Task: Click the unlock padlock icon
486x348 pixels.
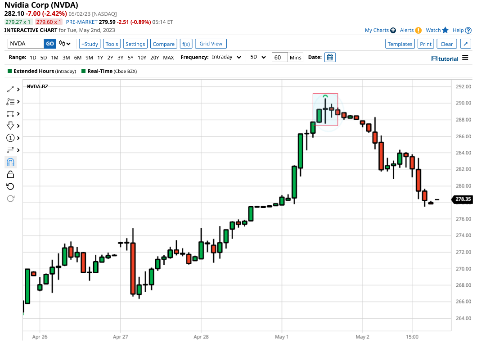Action: (10, 174)
